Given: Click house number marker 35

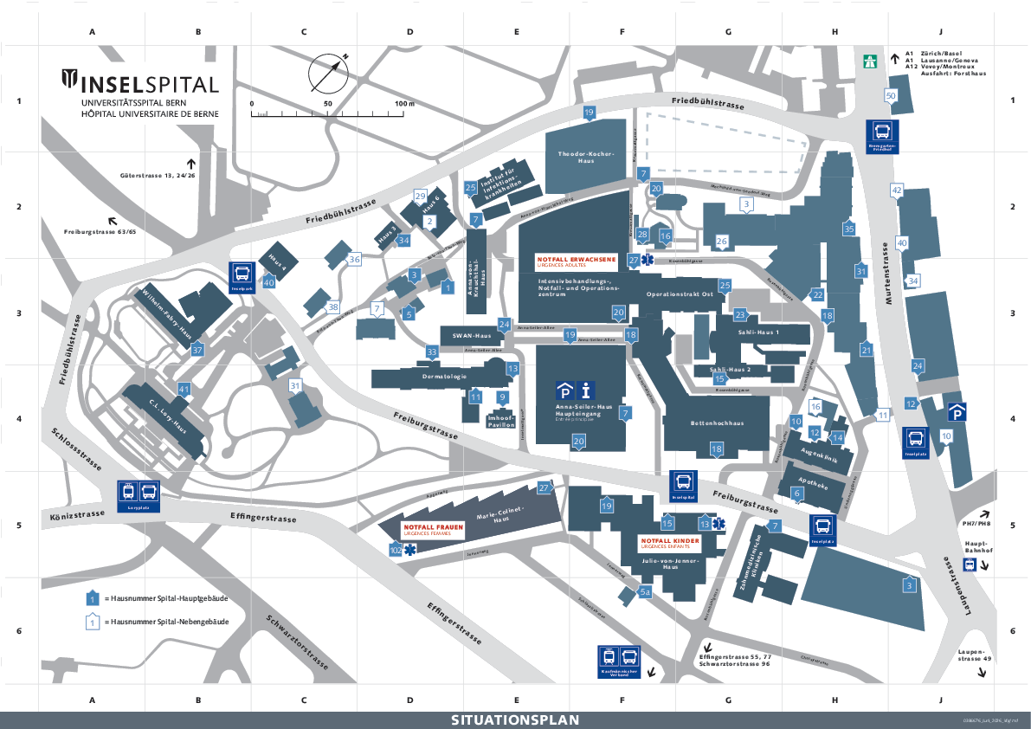Looking at the screenshot, I should (x=849, y=229).
